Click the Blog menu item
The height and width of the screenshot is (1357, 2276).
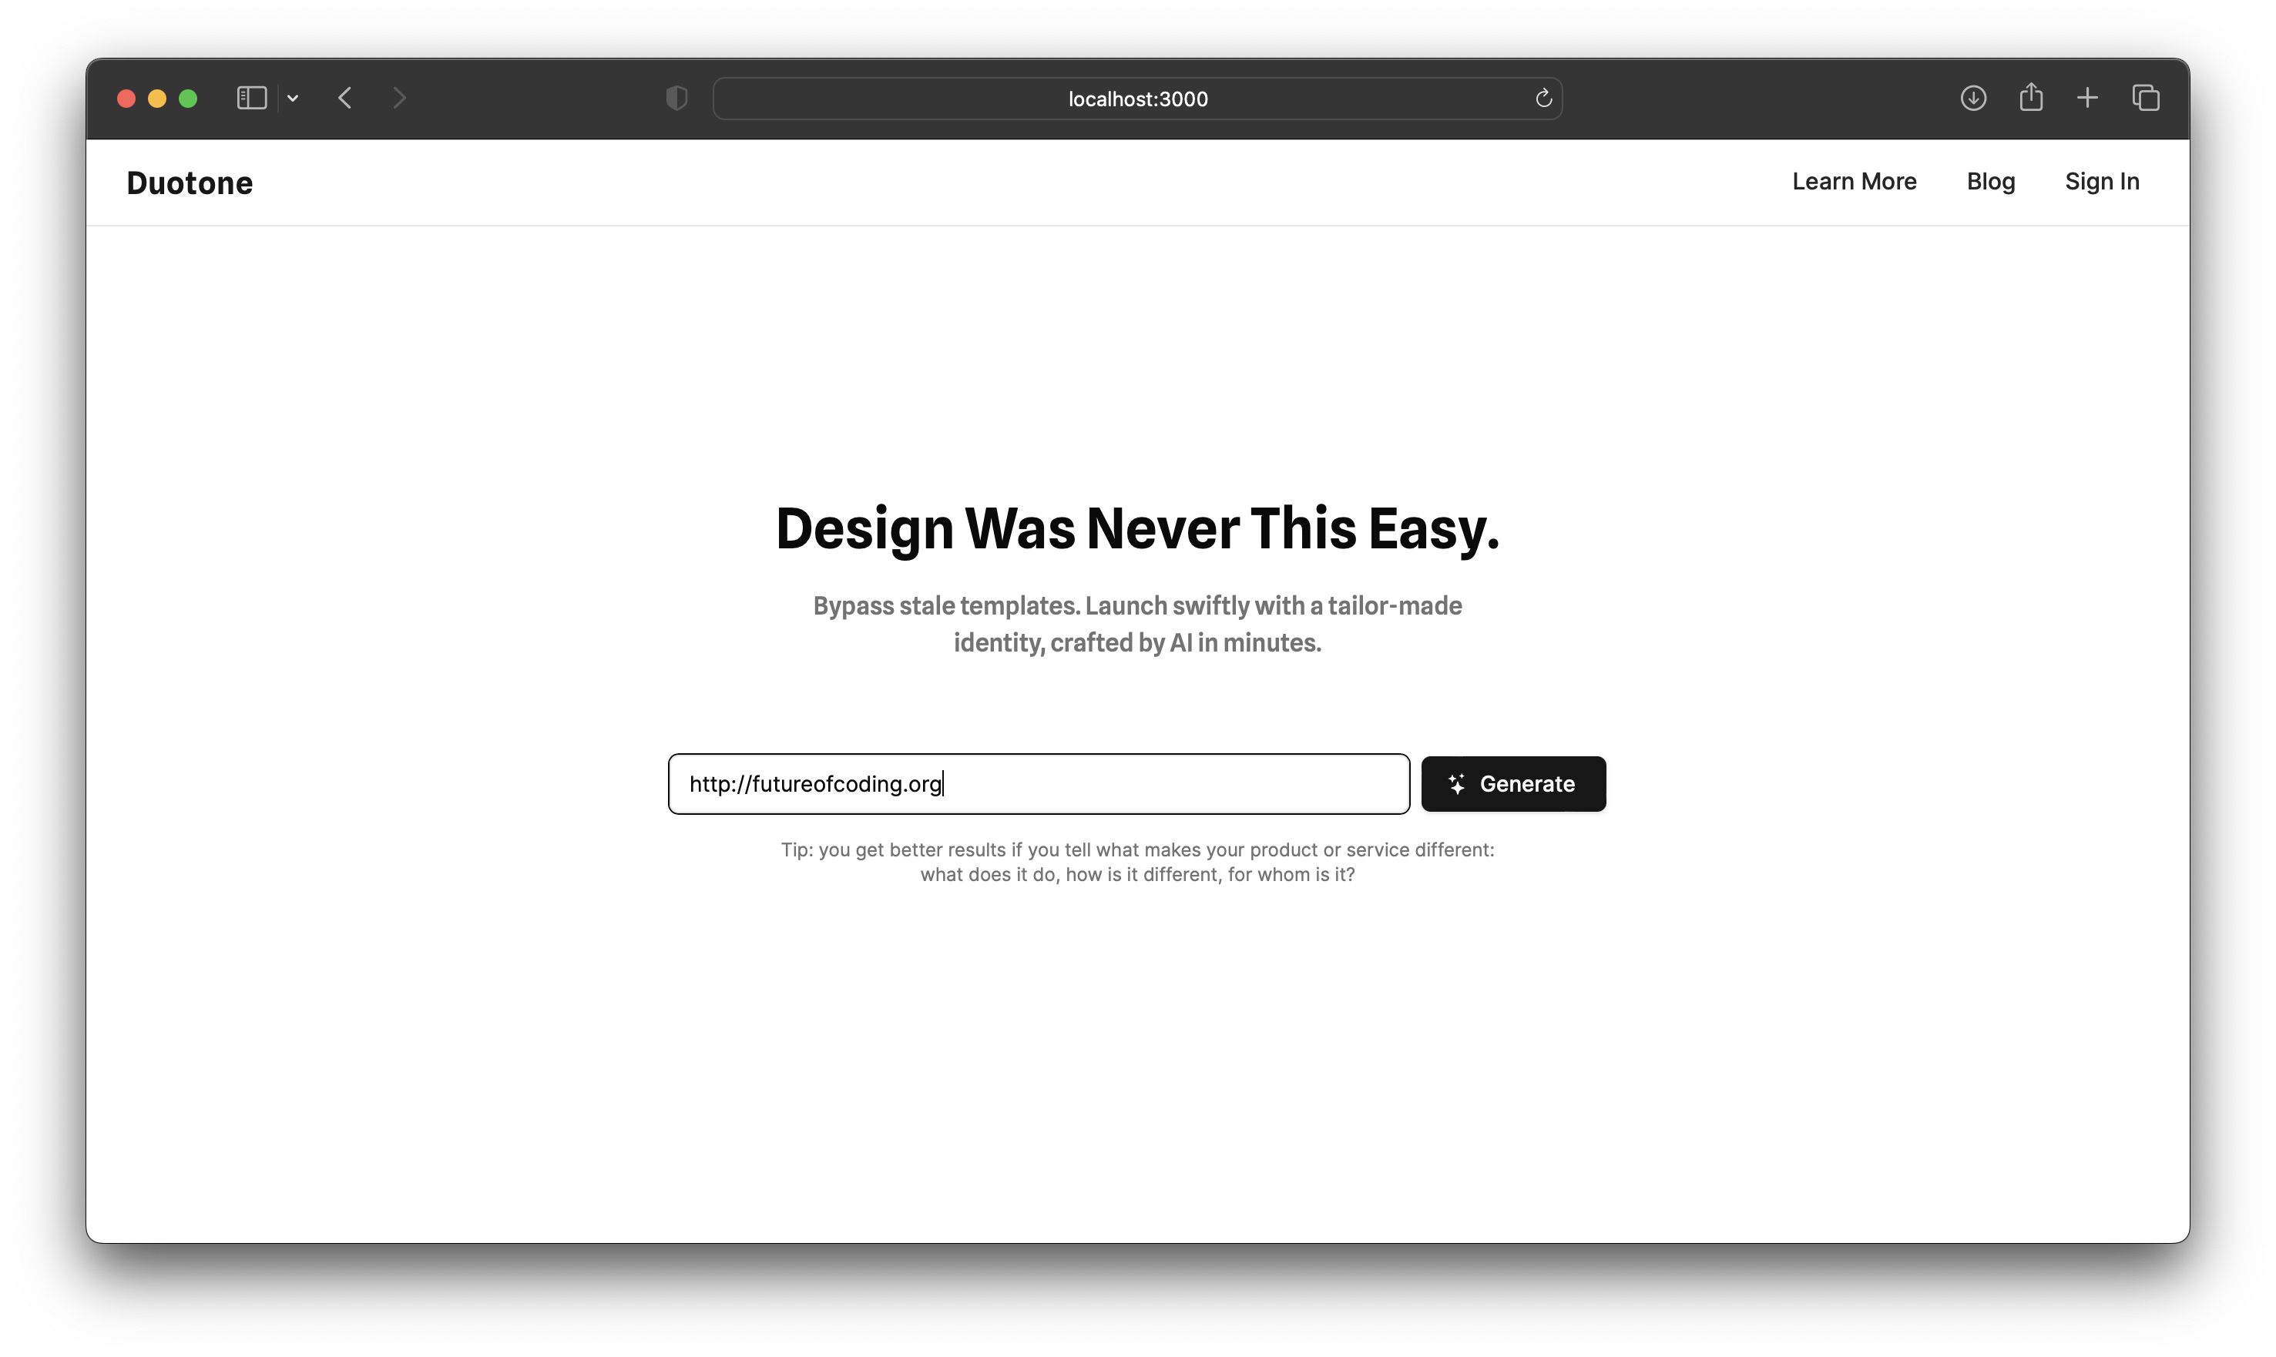point(1992,181)
